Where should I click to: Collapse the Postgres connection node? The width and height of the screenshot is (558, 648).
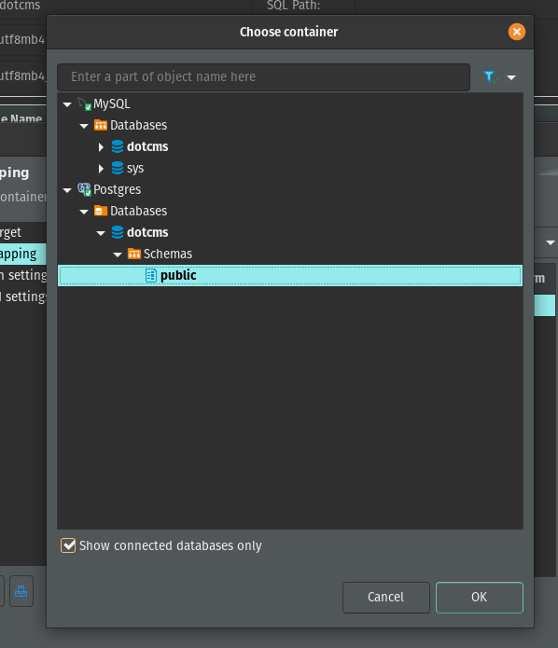click(x=67, y=190)
